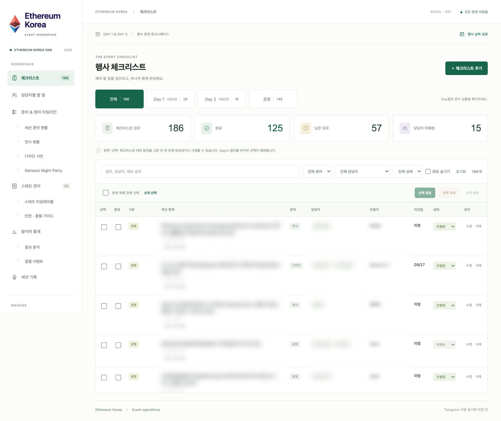This screenshot has width=501, height=421.
Task: Click the info icon above search bar
Action: [x=98, y=151]
